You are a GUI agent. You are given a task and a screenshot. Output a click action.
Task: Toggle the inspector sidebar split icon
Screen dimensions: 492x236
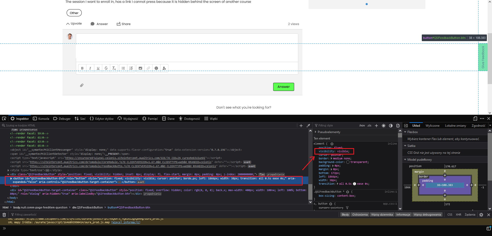tap(406, 125)
